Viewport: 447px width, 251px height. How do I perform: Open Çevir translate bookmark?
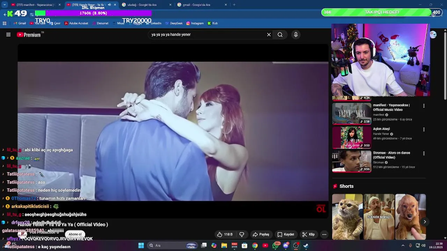[55, 23]
